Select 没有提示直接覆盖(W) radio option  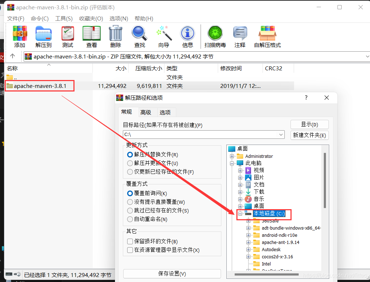pyautogui.click(x=130, y=202)
